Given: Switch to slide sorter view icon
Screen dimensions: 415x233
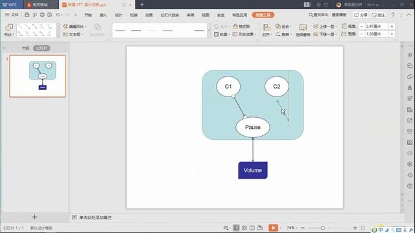Looking at the screenshot, I should pyautogui.click(x=244, y=228).
